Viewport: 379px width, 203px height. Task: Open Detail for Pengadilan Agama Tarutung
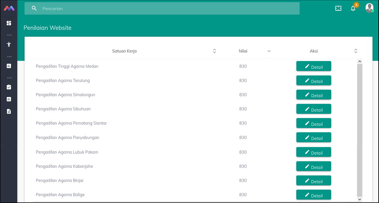pos(314,80)
